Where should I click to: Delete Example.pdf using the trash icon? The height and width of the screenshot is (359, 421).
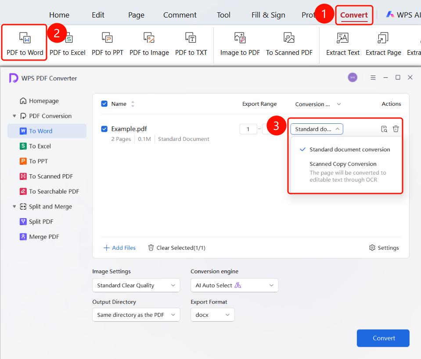(396, 129)
